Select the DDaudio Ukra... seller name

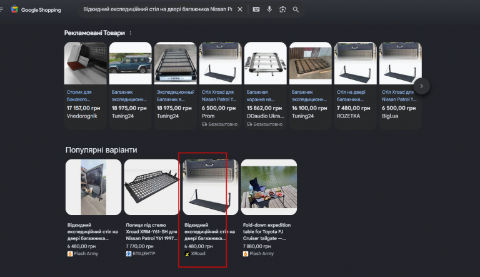coord(266,116)
